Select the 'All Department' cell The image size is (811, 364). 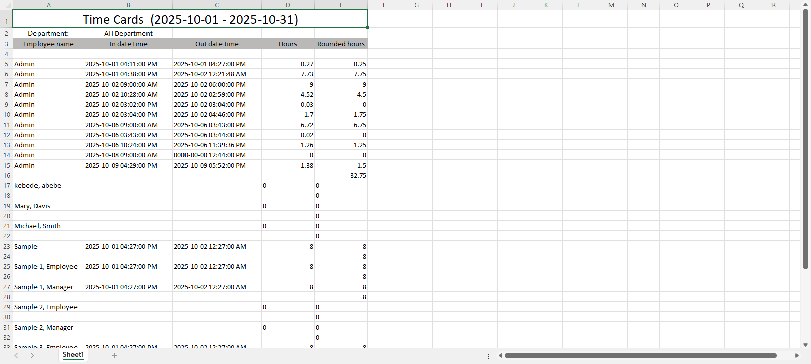pos(128,33)
